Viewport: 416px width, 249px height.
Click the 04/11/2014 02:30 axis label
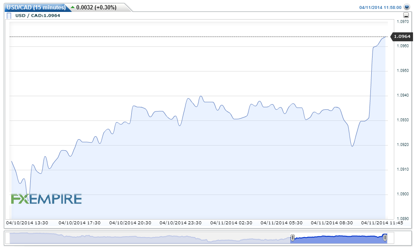point(231,223)
